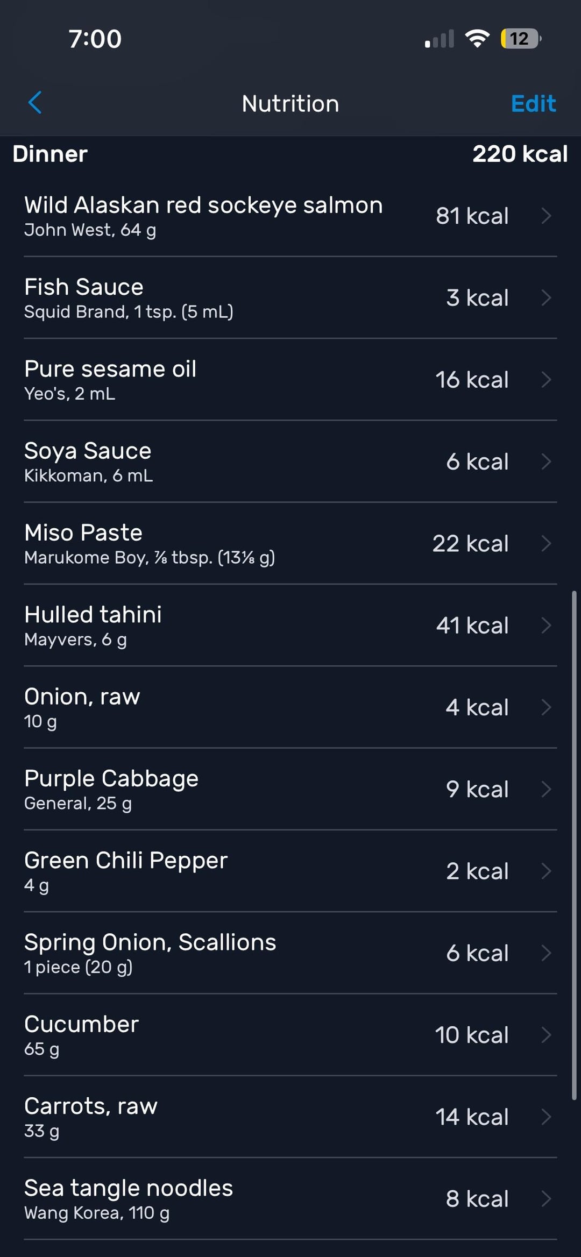This screenshot has width=581, height=1257.
Task: Open the Pure sesame oil chevron
Action: [x=546, y=380]
